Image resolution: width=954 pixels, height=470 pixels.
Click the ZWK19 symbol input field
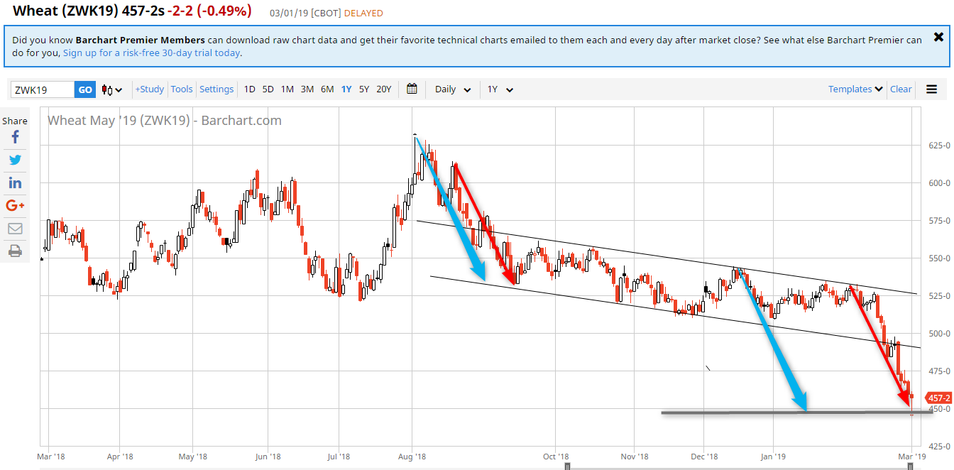tap(43, 89)
